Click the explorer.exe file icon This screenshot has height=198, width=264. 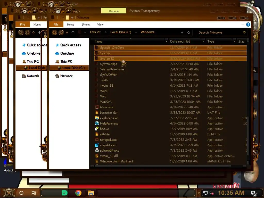[97, 118]
